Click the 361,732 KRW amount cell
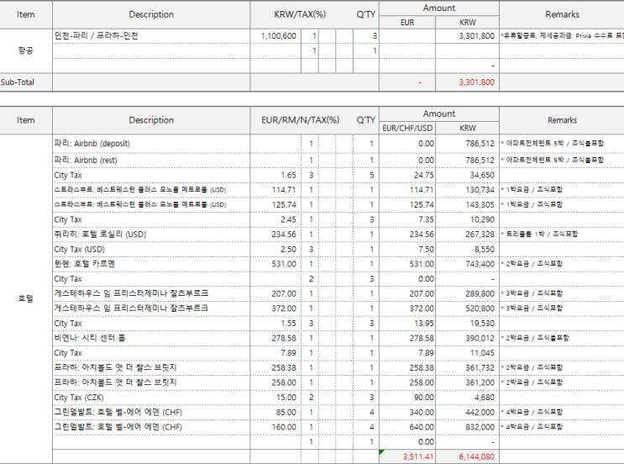 (x=467, y=368)
